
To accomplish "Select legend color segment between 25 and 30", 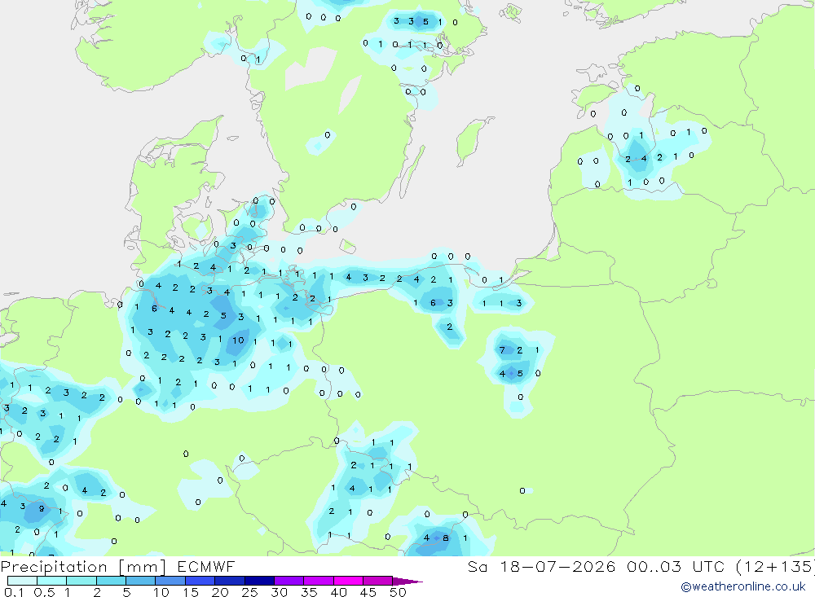I will pyautogui.click(x=259, y=581).
